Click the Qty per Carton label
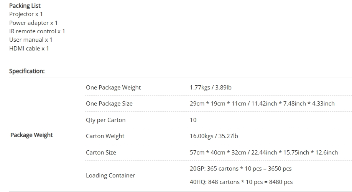 (x=105, y=120)
